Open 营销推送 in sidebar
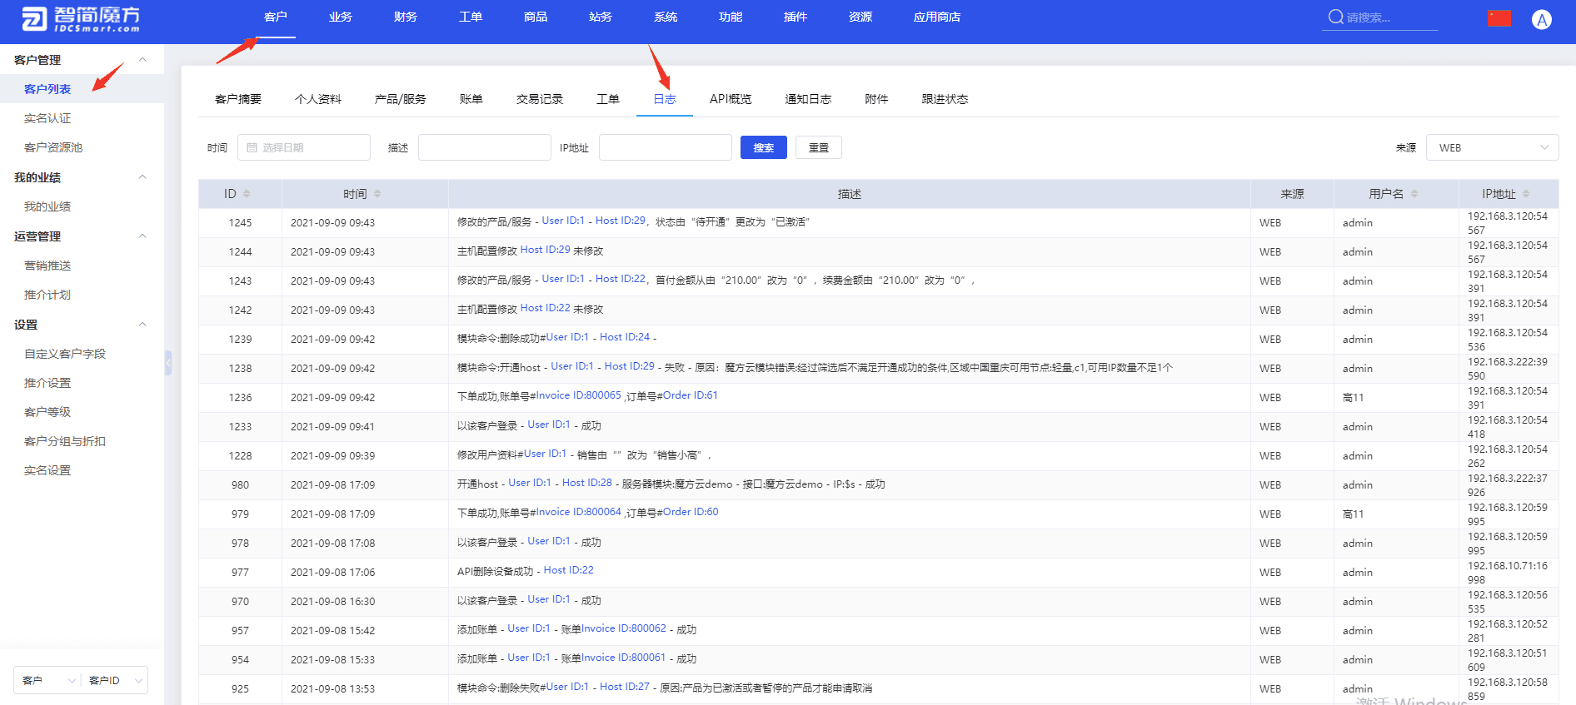1576x705 pixels. click(47, 266)
